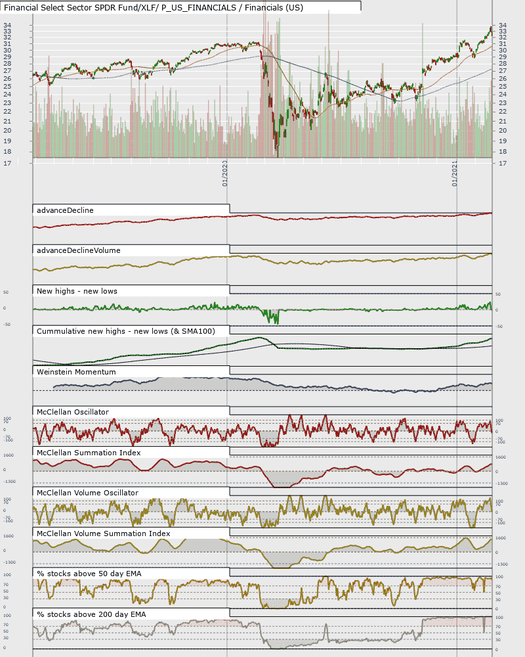Click the 01/2020 date axis marker
This screenshot has height=657, width=525.
click(225, 173)
